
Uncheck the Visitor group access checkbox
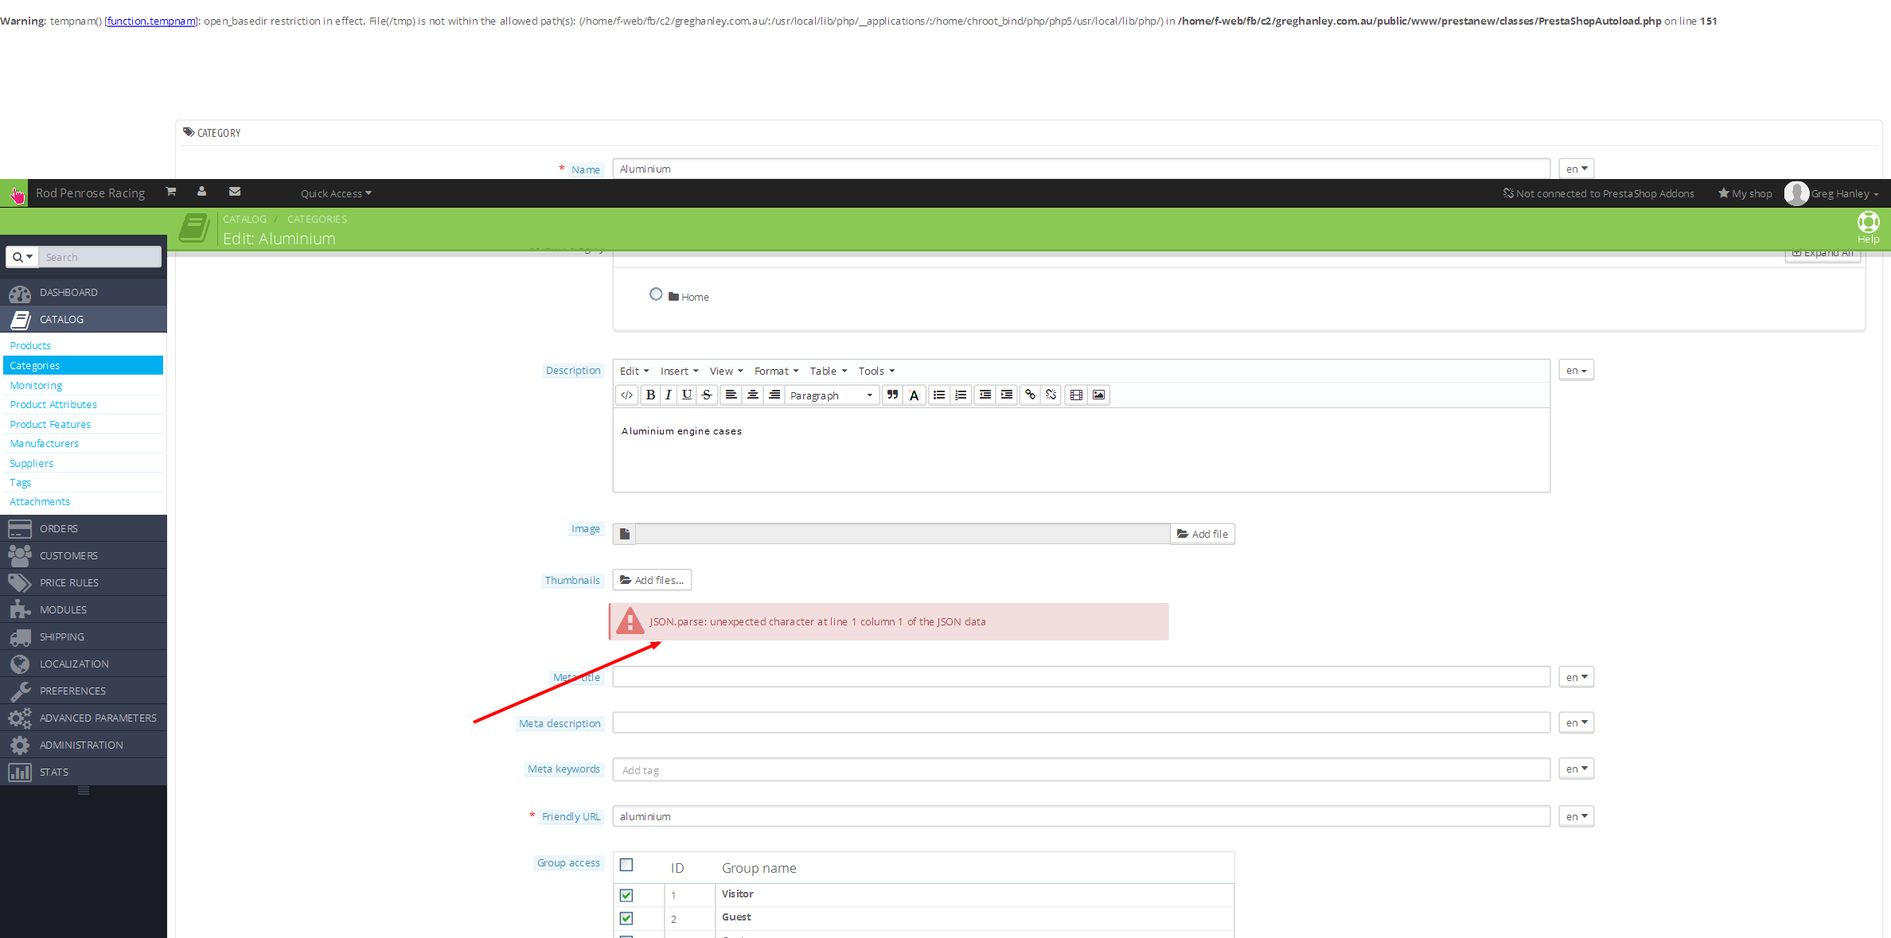(x=626, y=895)
